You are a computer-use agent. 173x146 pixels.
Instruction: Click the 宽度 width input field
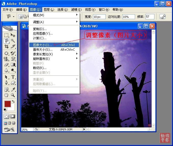pos(99,17)
